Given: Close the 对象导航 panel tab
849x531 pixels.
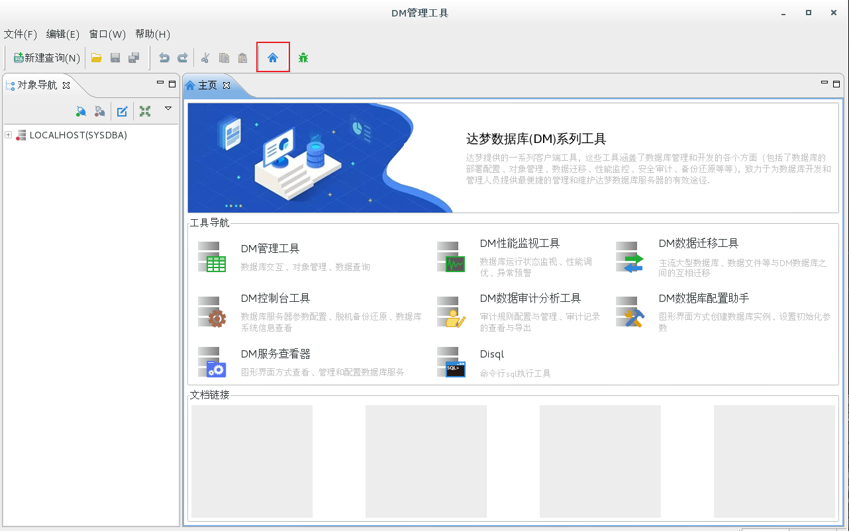Looking at the screenshot, I should click(x=66, y=85).
